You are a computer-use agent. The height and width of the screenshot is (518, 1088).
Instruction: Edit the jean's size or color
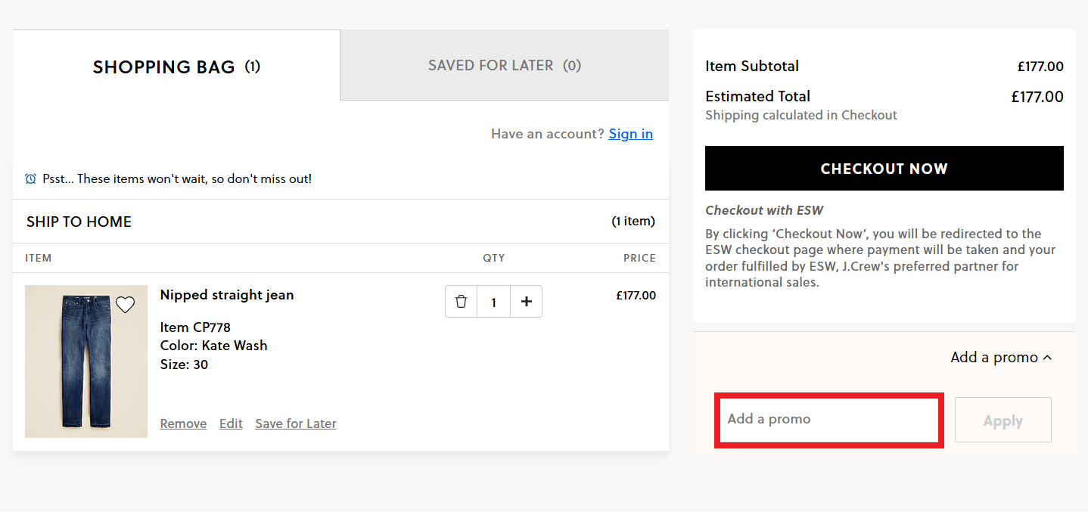[231, 423]
